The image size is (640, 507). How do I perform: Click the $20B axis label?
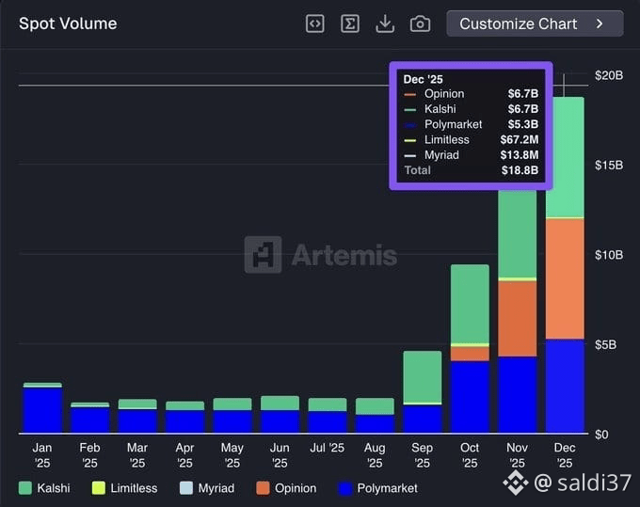coord(609,75)
